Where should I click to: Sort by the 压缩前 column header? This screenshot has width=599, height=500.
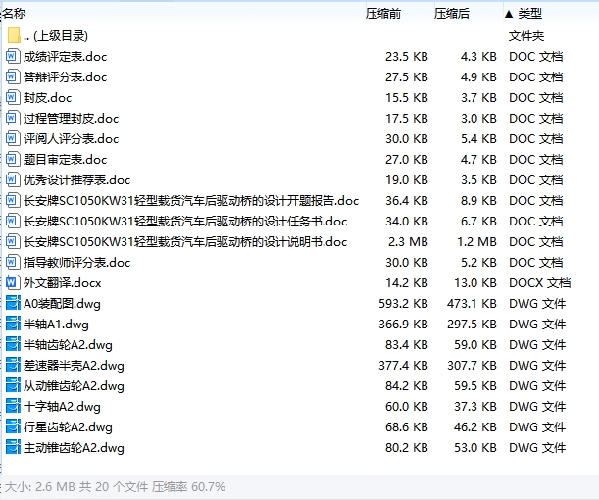(x=383, y=14)
